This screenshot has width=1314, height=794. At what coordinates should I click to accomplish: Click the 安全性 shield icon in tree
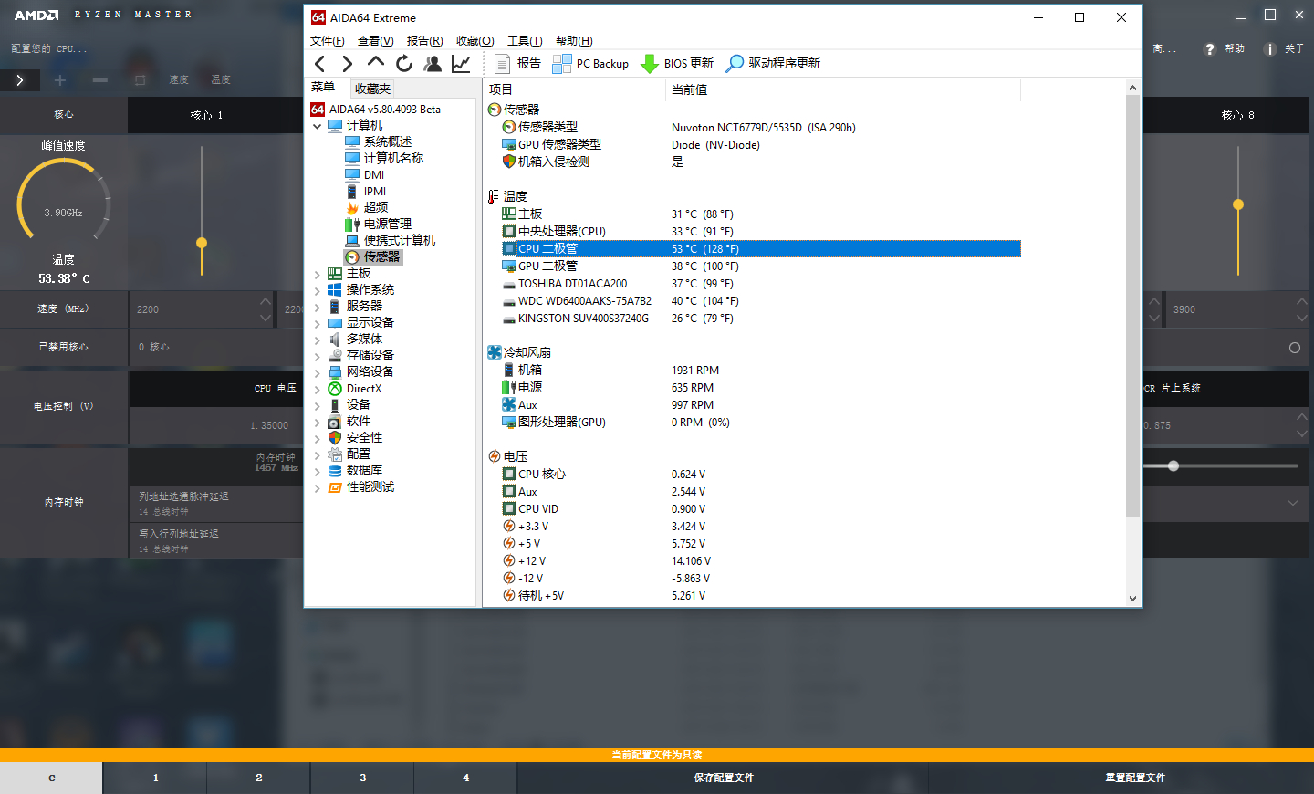(335, 438)
